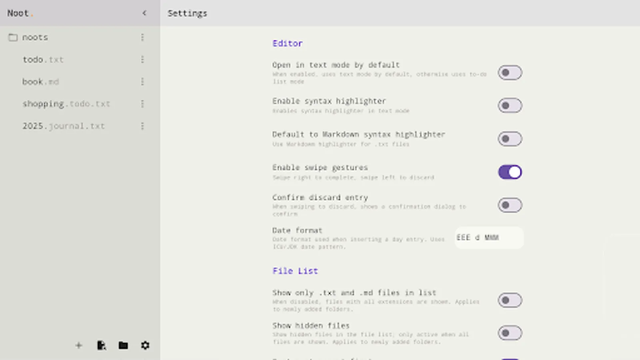This screenshot has width=640, height=360.
Task: Click the plus icon to add a new noot
Action: [79, 345]
